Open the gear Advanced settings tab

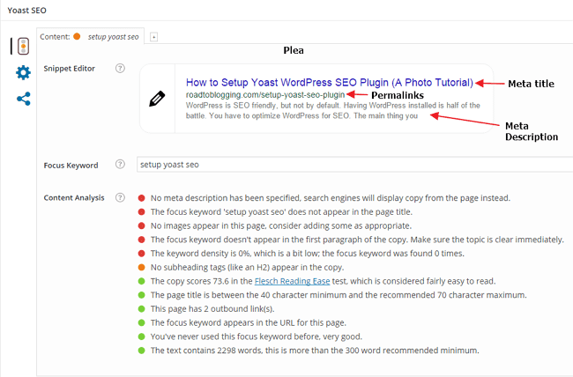(x=24, y=73)
